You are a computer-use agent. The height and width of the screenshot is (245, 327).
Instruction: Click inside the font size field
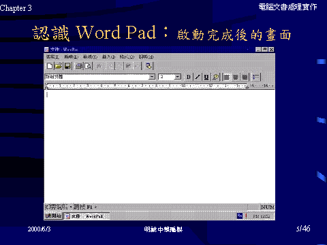point(166,77)
